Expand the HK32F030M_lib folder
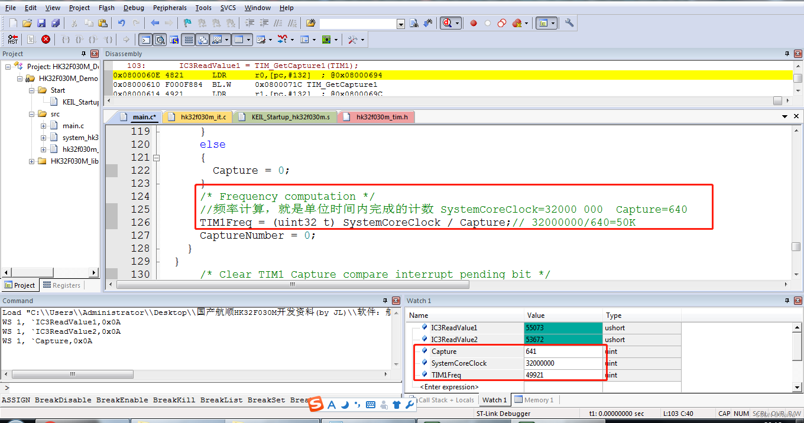Screen dimensions: 804x423 (31, 161)
